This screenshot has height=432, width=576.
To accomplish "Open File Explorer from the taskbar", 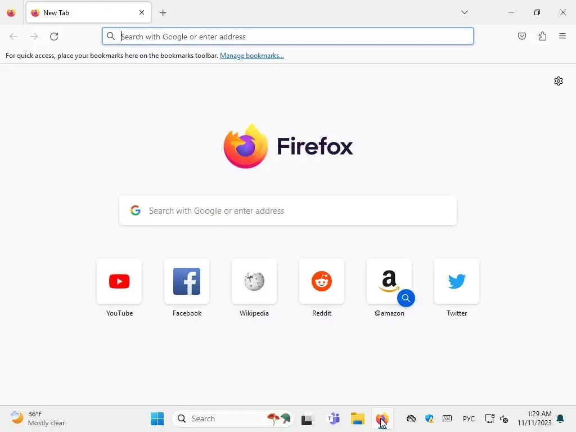I will click(x=357, y=418).
